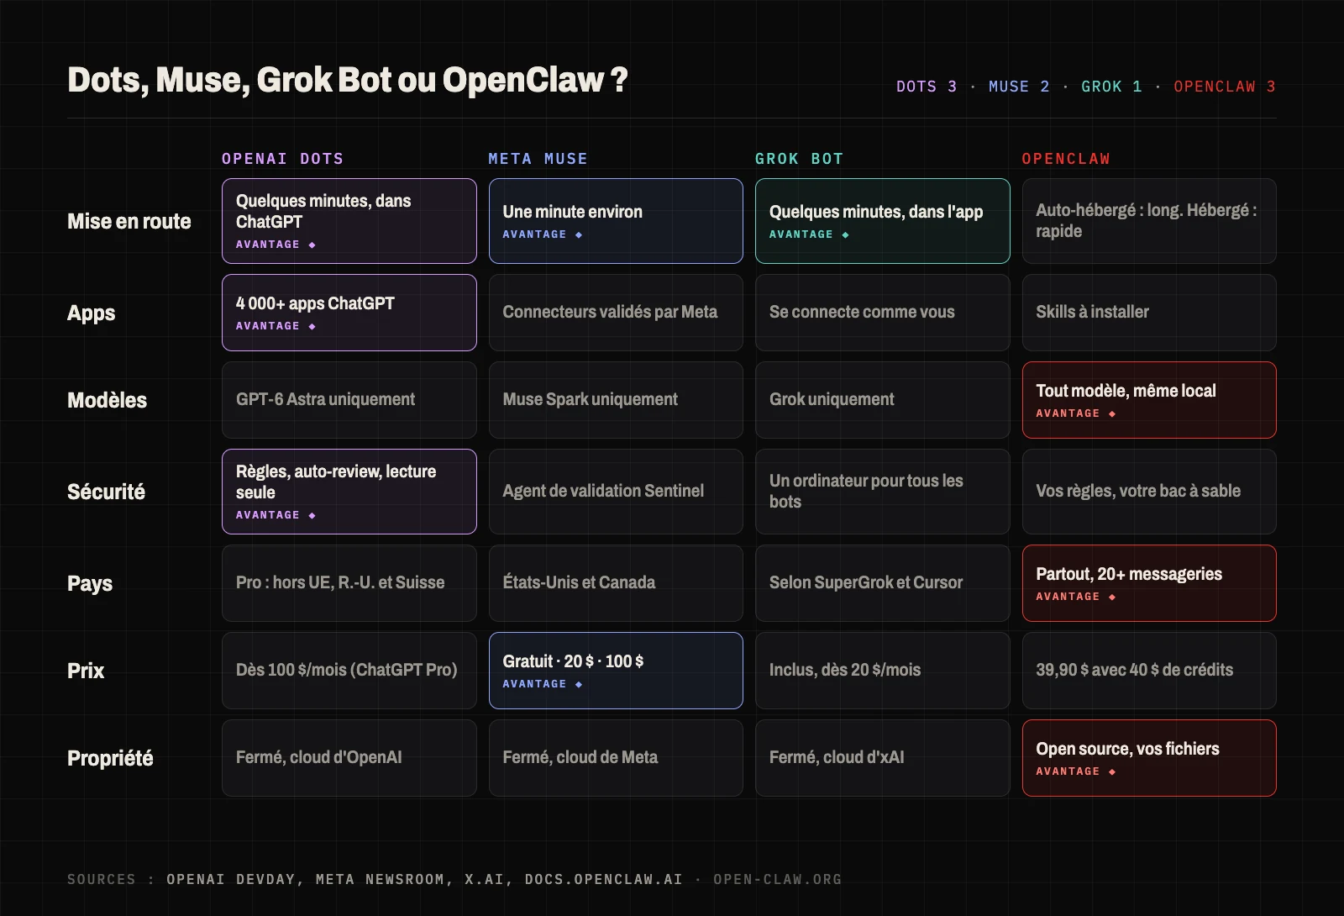Select the 'Inclus, dès 20 $/mois' cell
This screenshot has width=1344, height=916.
[x=883, y=671]
